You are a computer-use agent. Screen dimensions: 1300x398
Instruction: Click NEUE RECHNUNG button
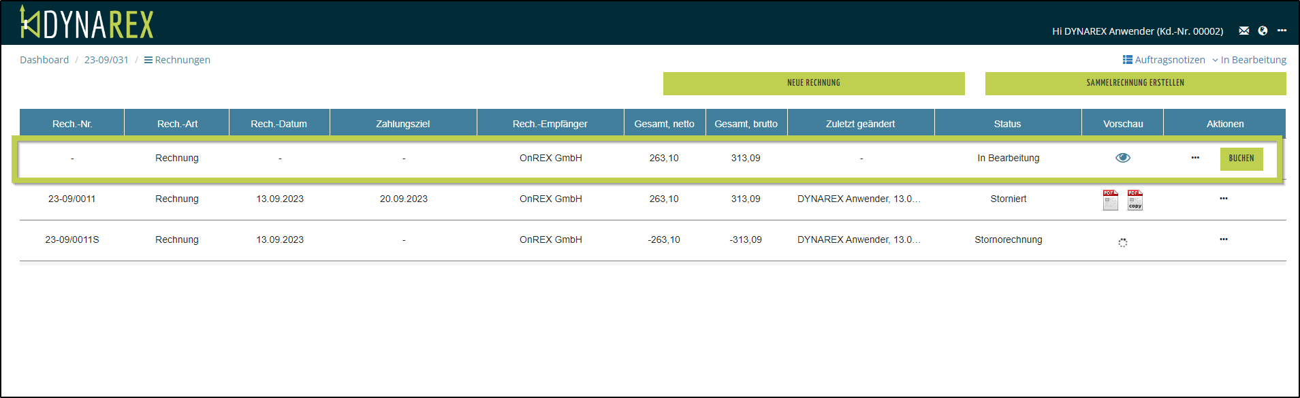pos(813,83)
